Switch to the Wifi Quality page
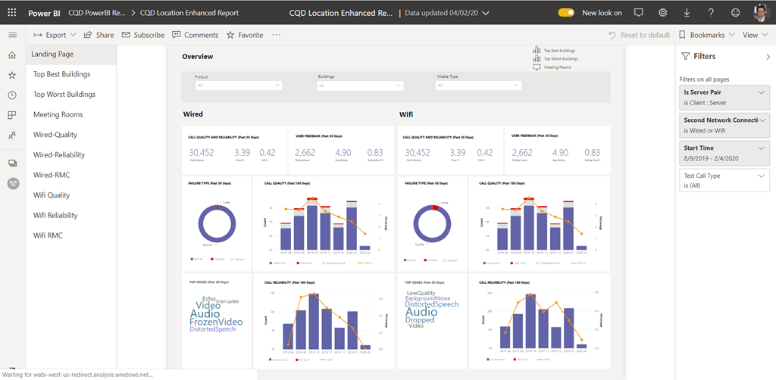Screen dimensions: 776x380 (52, 195)
